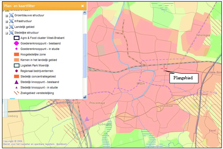This screenshot has height=149, width=223.
Task: Click the BREDA label on the map
Action: (141, 84)
